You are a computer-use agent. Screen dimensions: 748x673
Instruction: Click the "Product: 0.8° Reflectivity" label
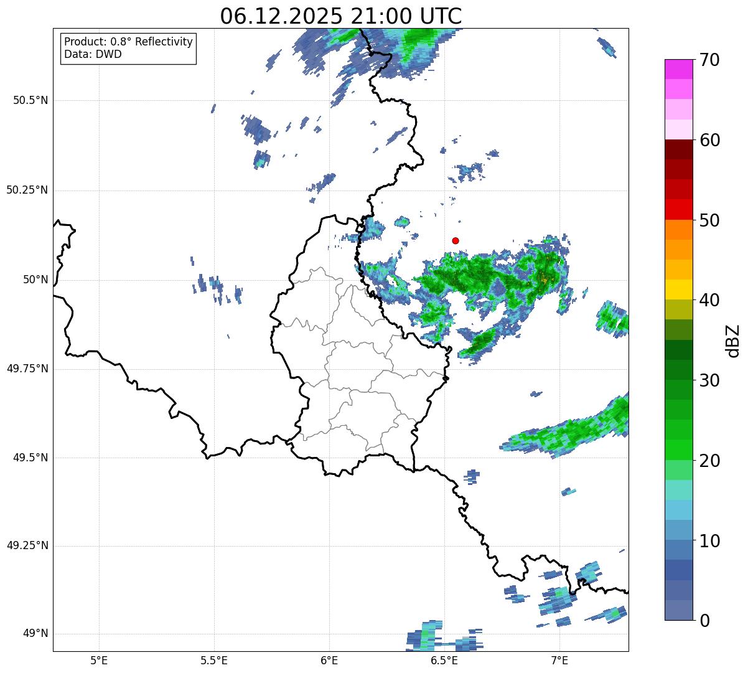coord(129,42)
